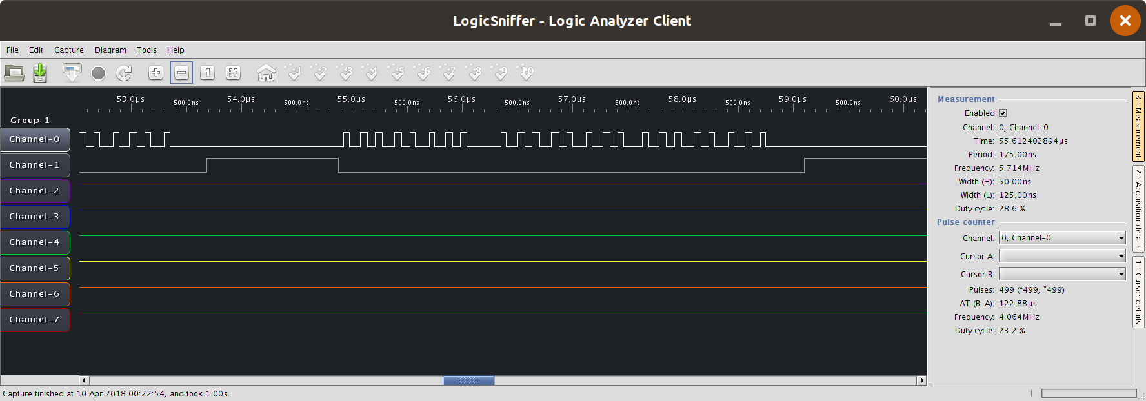The width and height of the screenshot is (1146, 401).
Task: Open the Diagram menu
Action: click(110, 50)
